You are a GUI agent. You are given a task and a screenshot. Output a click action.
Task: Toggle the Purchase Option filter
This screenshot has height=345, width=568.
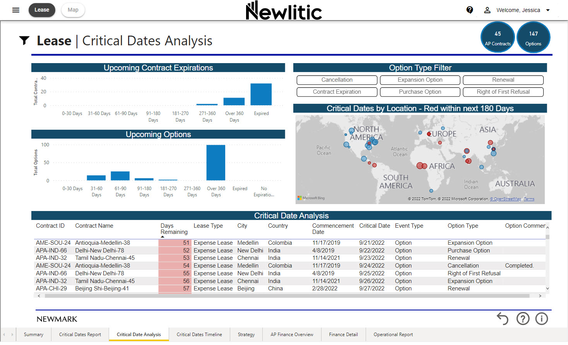point(420,92)
